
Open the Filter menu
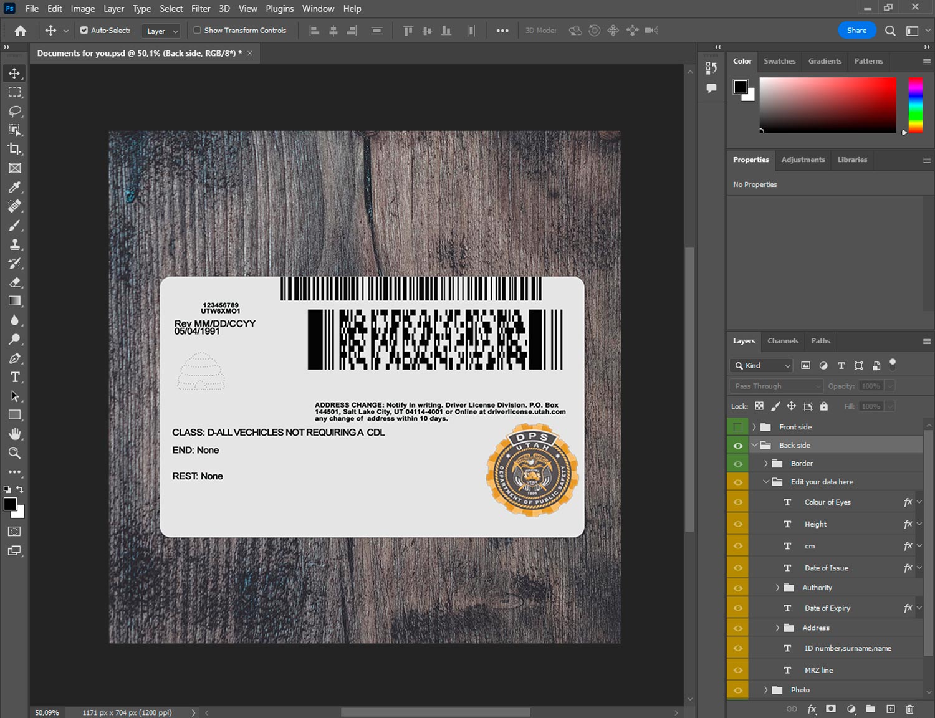201,9
